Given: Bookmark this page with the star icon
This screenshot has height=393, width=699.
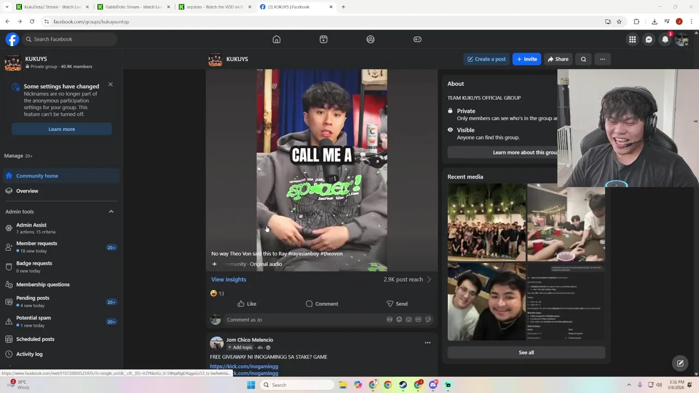Looking at the screenshot, I should tap(619, 21).
